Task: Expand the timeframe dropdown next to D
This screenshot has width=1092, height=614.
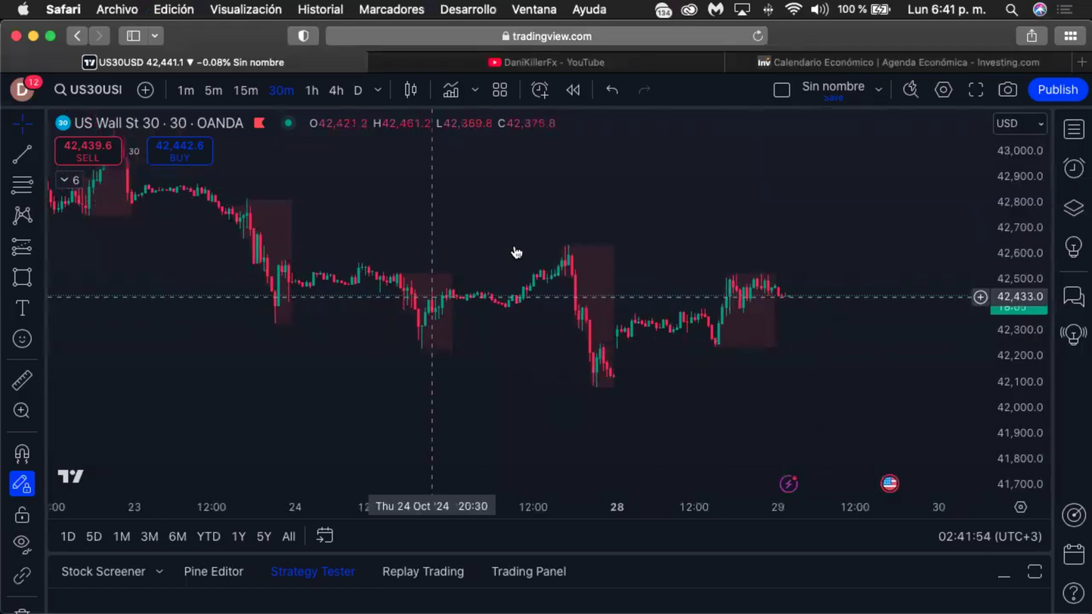Action: [377, 90]
